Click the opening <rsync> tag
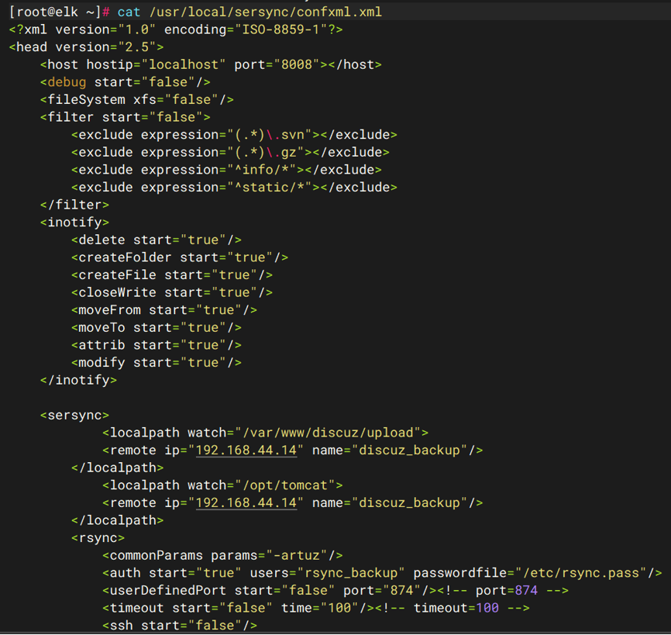The width and height of the screenshot is (671, 635). tap(98, 539)
